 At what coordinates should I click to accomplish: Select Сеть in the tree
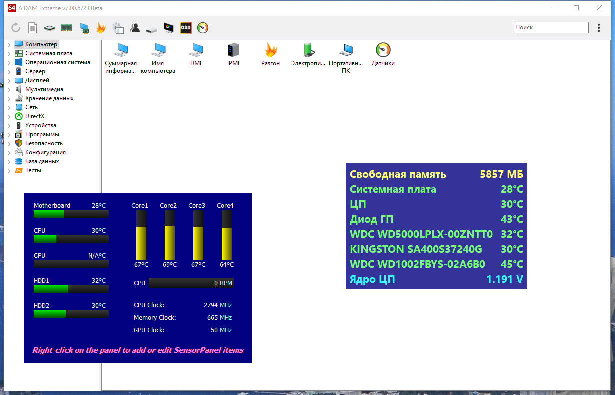pyautogui.click(x=31, y=107)
